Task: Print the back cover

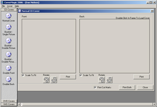Action: point(141,77)
